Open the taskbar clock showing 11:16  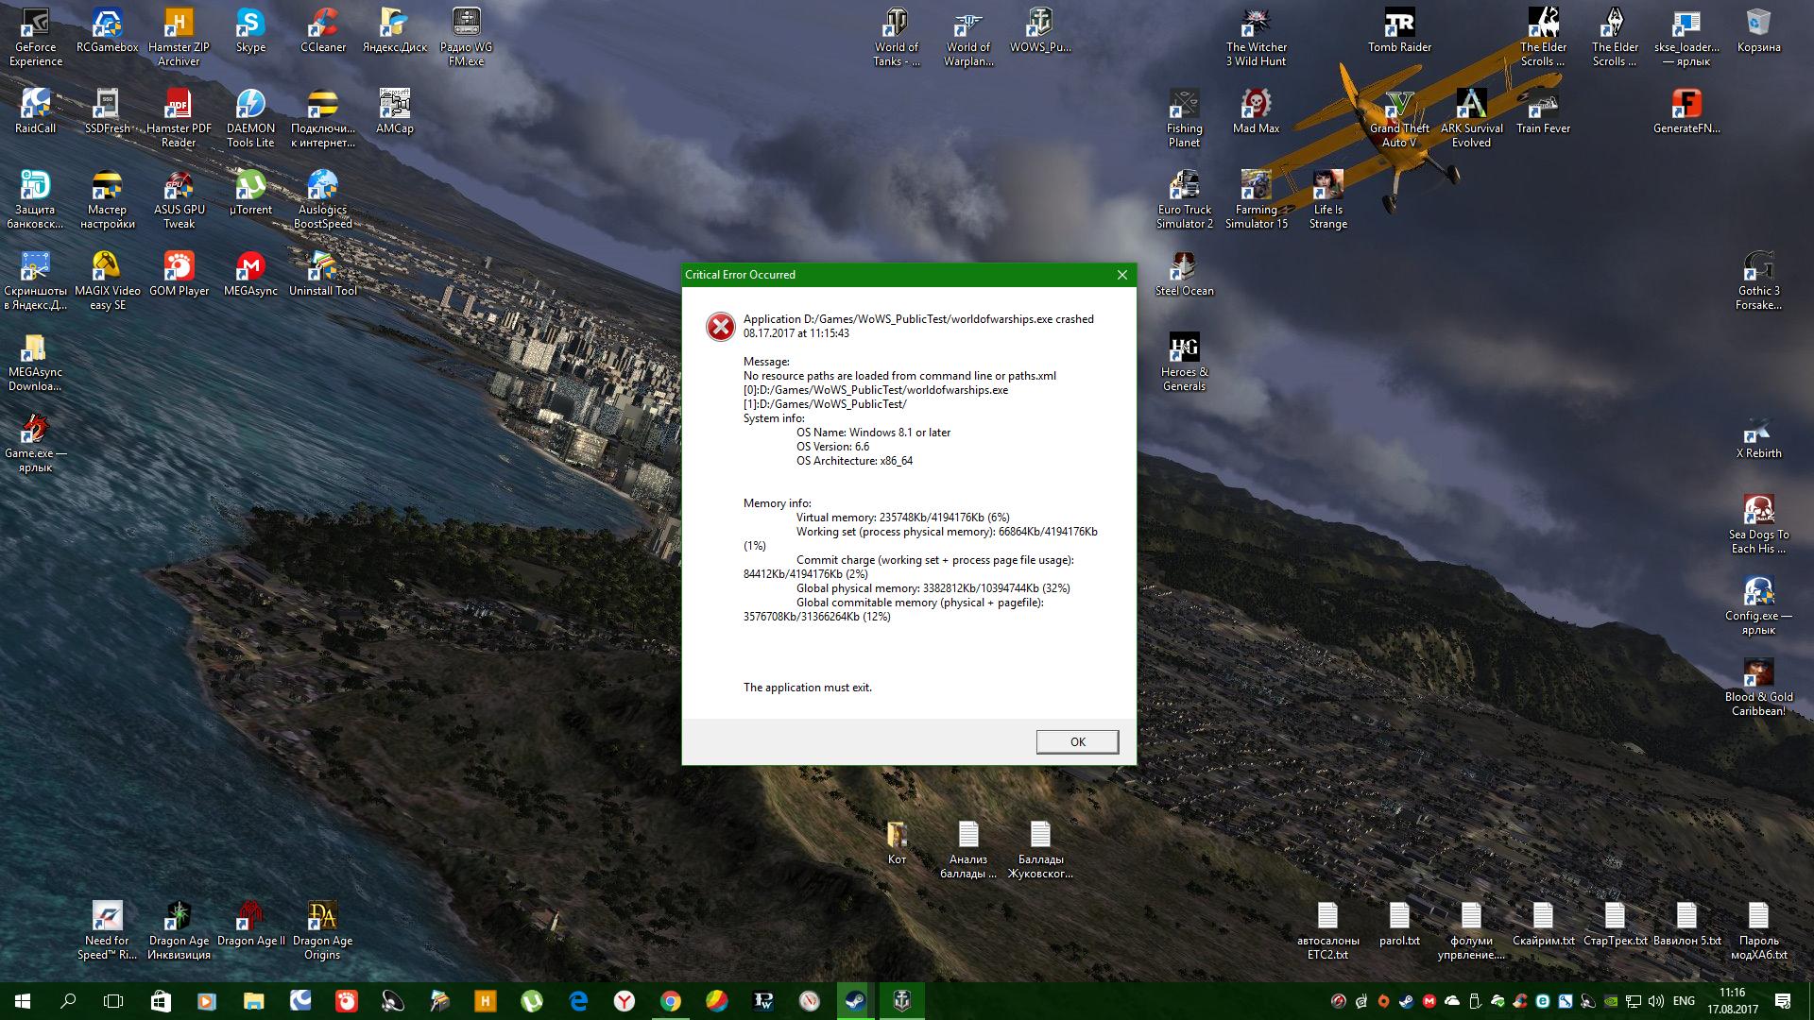[1733, 1001]
